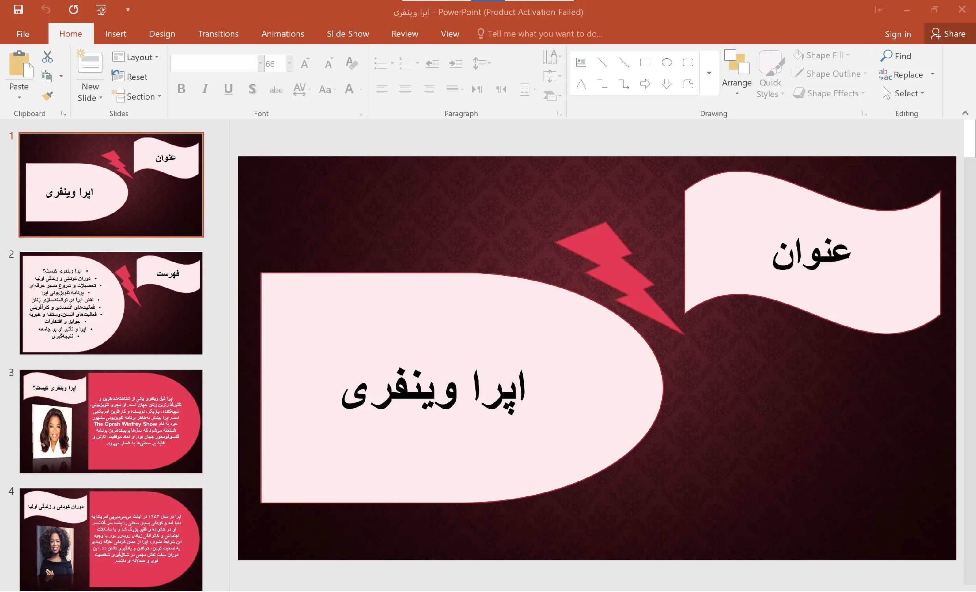Viewport: 976px width, 592px height.
Task: Click the Paste clipboard icon
Action: click(x=20, y=63)
